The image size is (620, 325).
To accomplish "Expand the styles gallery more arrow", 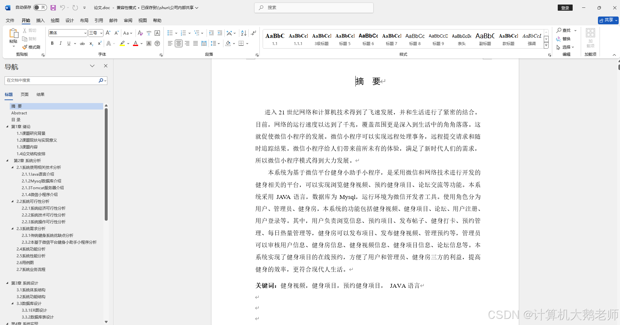I will 546,46.
